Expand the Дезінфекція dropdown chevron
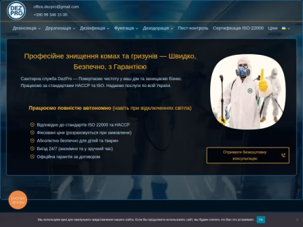Screen dimensions: 303x227 (x=108, y=28)
